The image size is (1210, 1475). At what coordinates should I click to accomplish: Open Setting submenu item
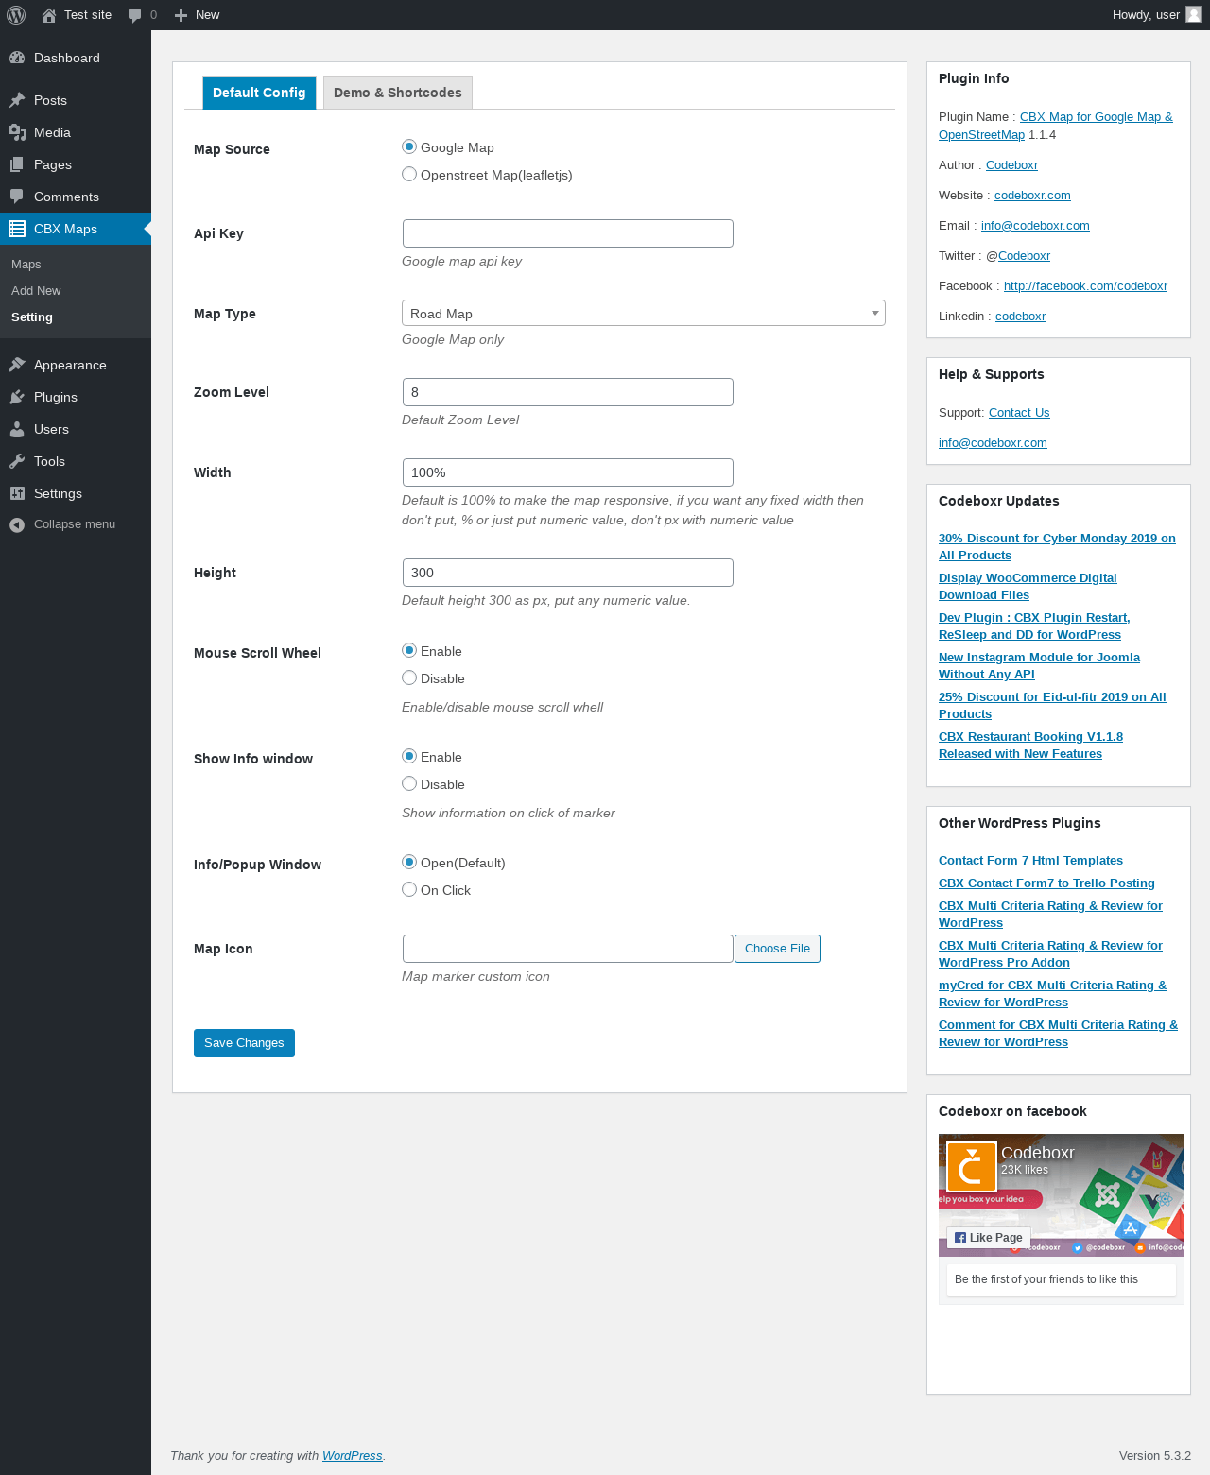point(32,317)
